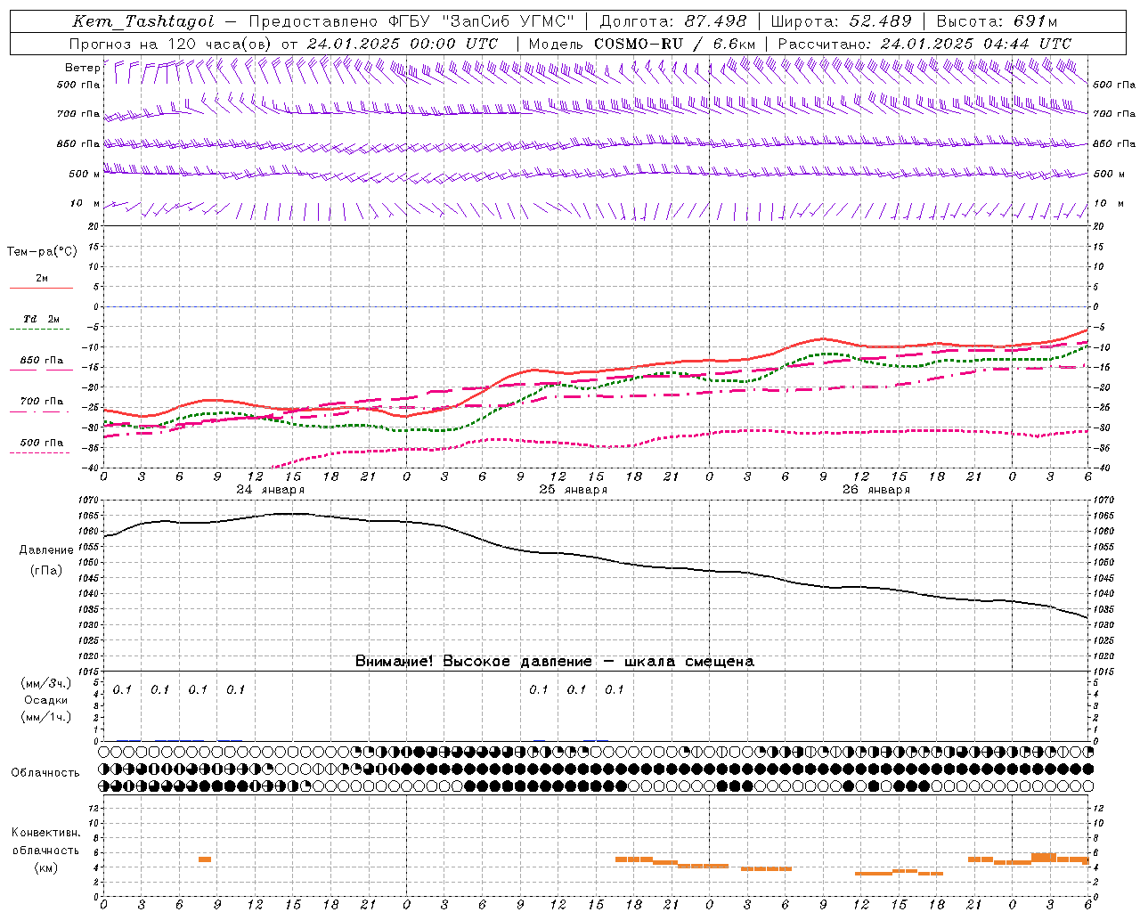Click the (мм/1ч.) precipitation unit label
Screen dimensions: 1140x912
[x=46, y=717]
